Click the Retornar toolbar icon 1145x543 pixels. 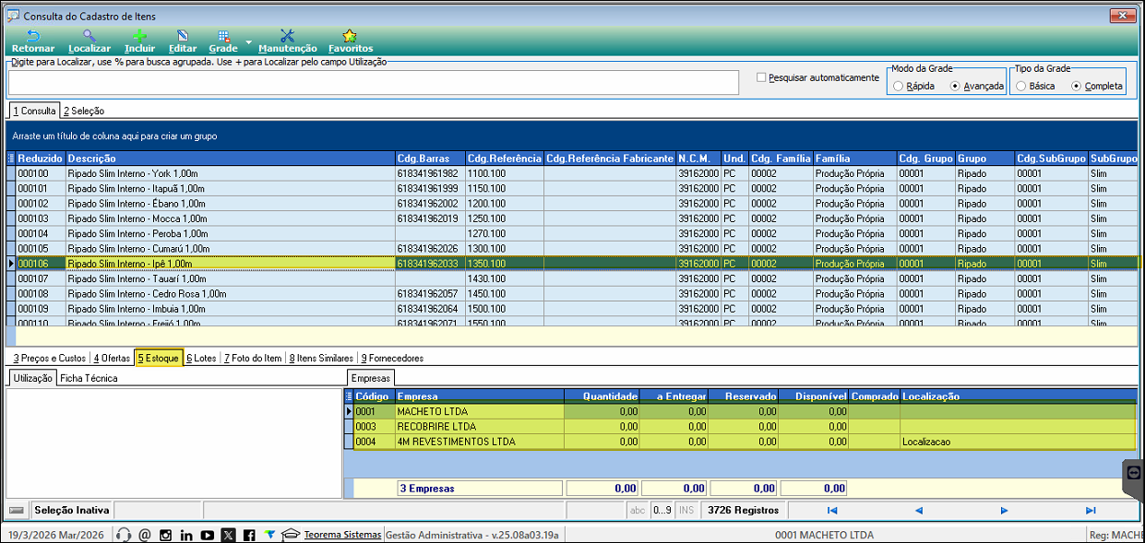[x=33, y=36]
